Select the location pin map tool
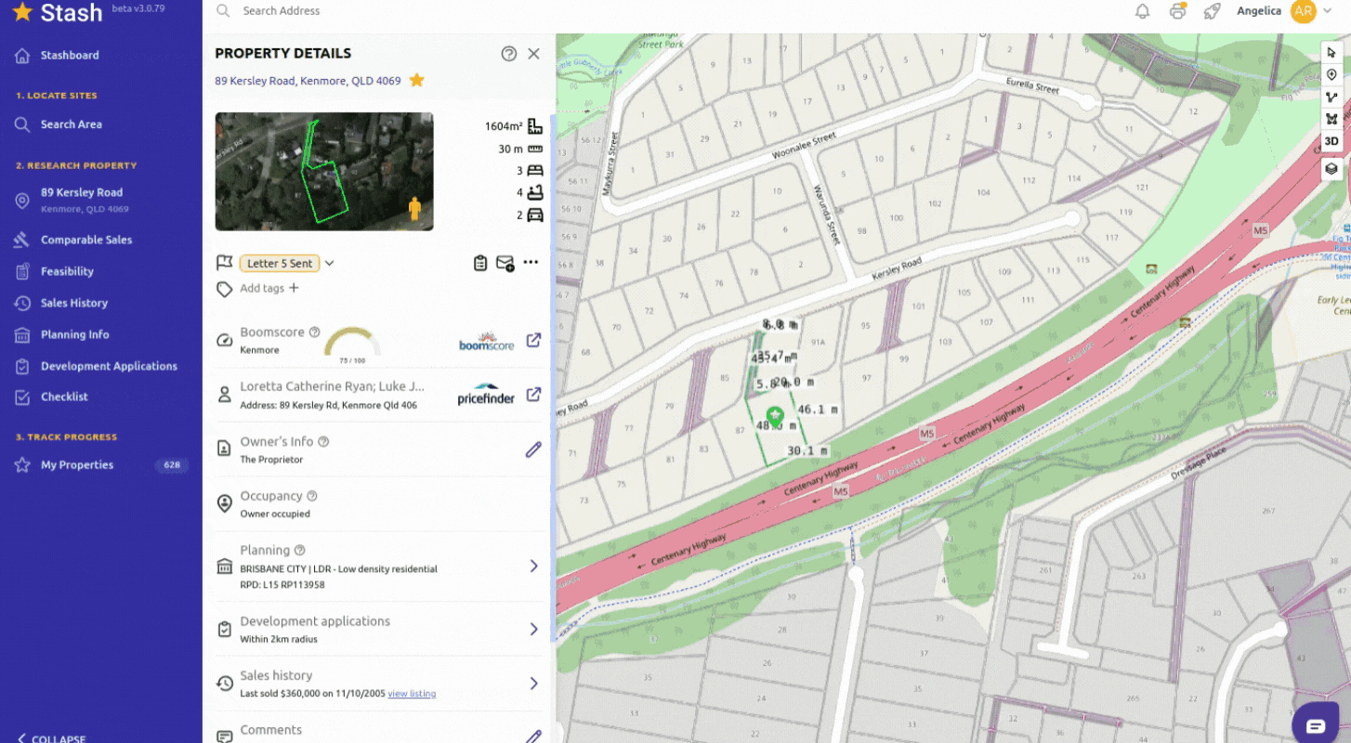This screenshot has height=743, width=1351. coord(1331,74)
